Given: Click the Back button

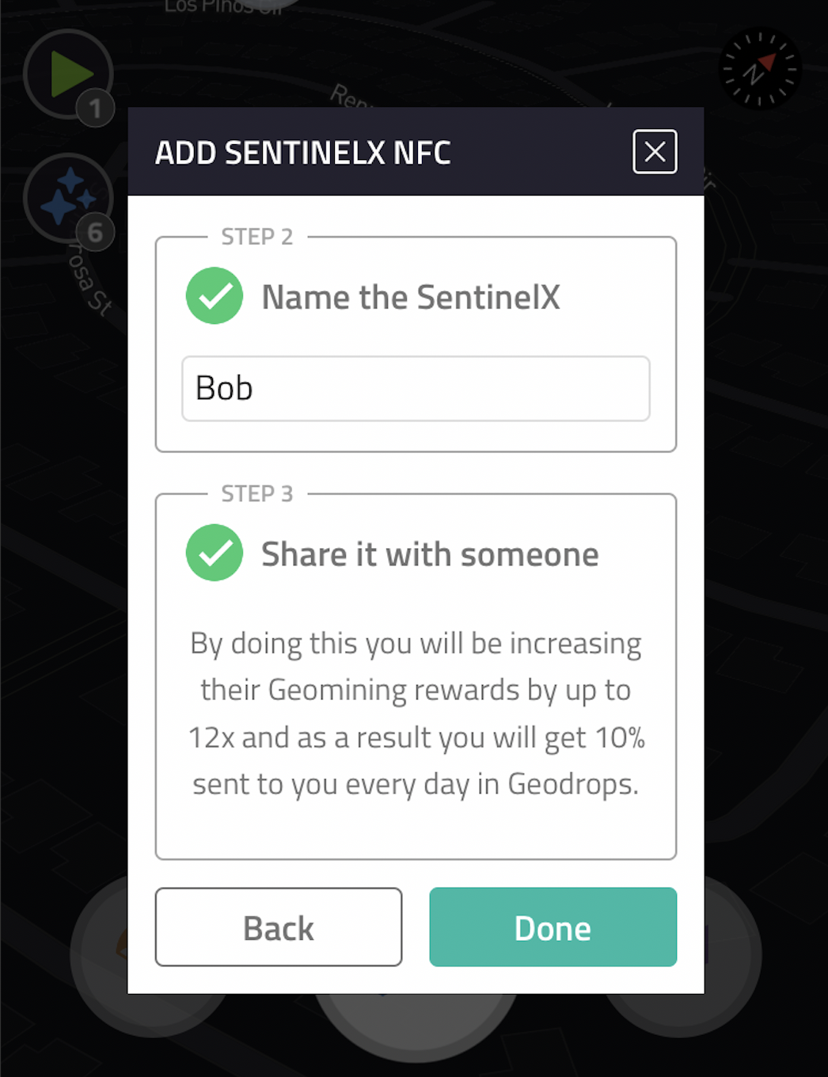Looking at the screenshot, I should (279, 927).
